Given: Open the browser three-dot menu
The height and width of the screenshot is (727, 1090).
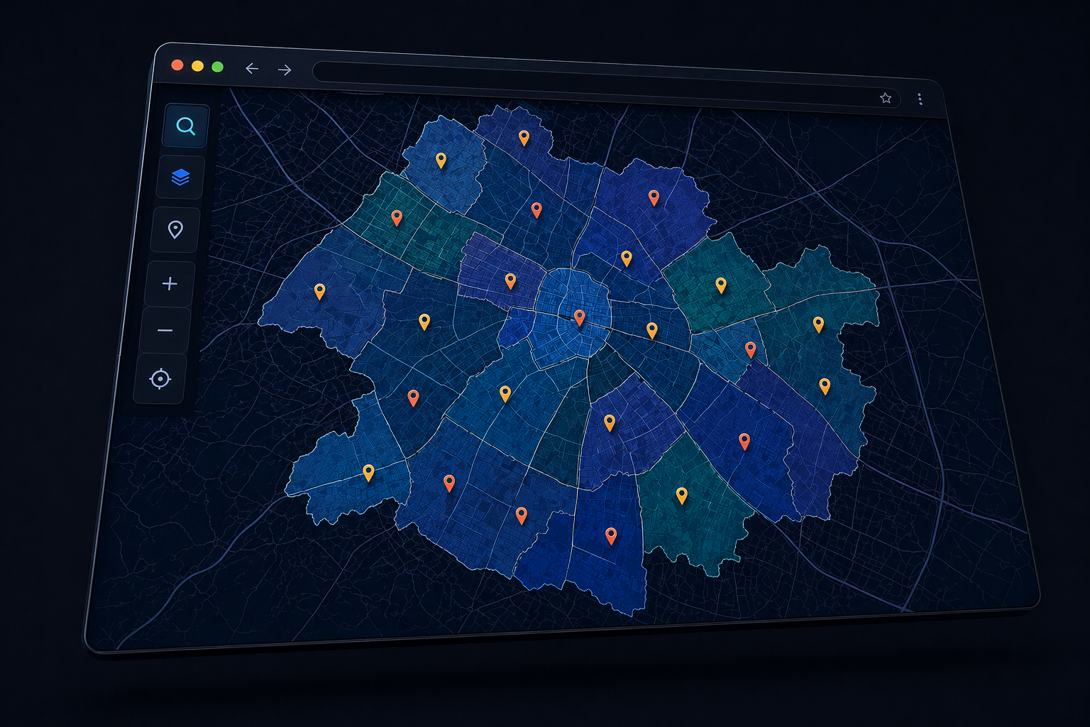Looking at the screenshot, I should [920, 99].
